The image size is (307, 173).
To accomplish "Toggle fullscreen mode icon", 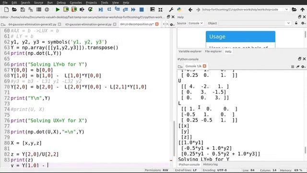I will [160, 10].
